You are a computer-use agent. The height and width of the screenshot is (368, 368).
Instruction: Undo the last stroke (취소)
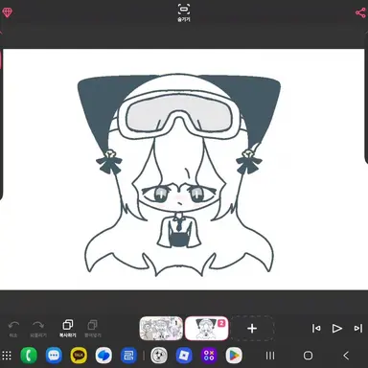click(13, 329)
